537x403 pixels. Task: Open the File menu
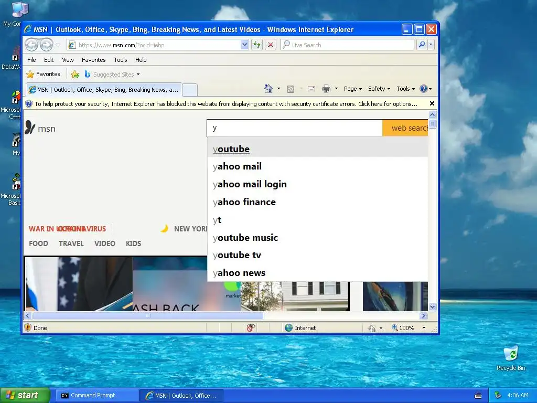click(31, 60)
